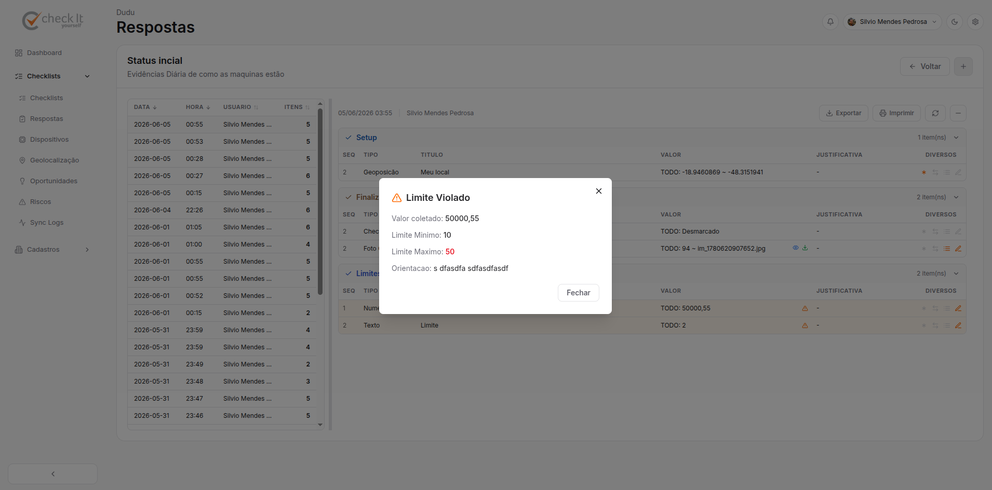Click list icon on Texto Limite row
Viewport: 992px width, 490px height.
pos(947,325)
